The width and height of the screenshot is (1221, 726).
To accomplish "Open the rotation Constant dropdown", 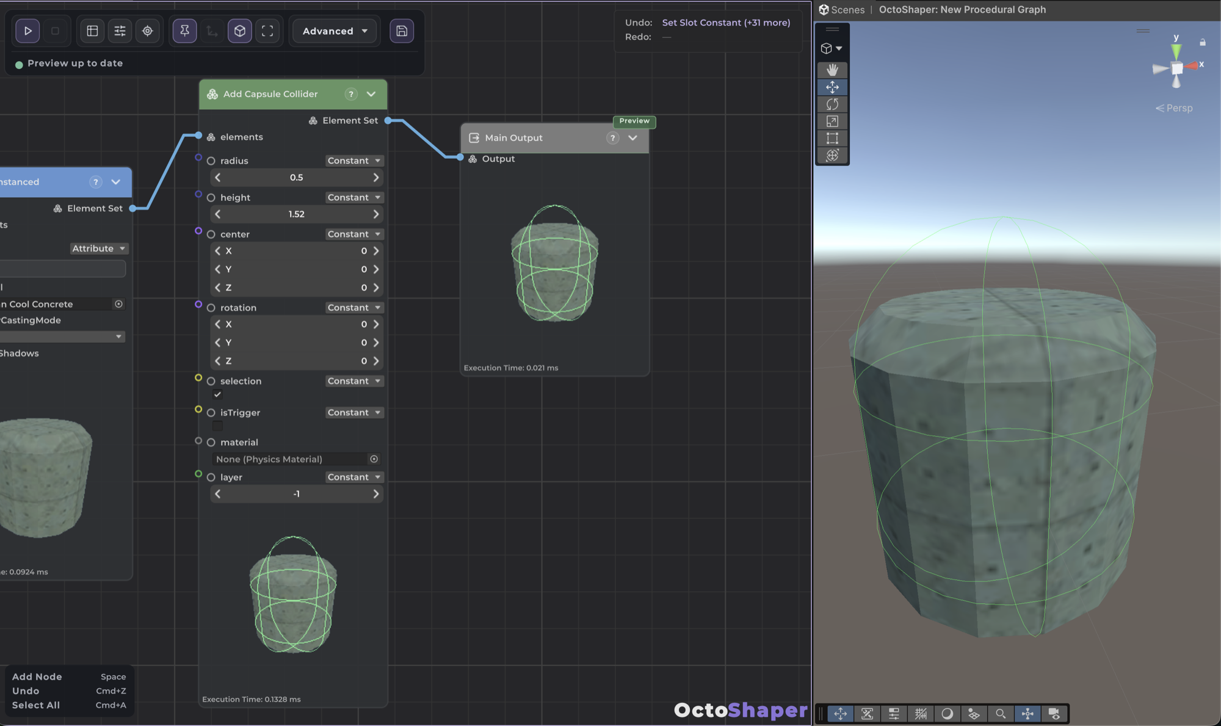I will (x=354, y=308).
